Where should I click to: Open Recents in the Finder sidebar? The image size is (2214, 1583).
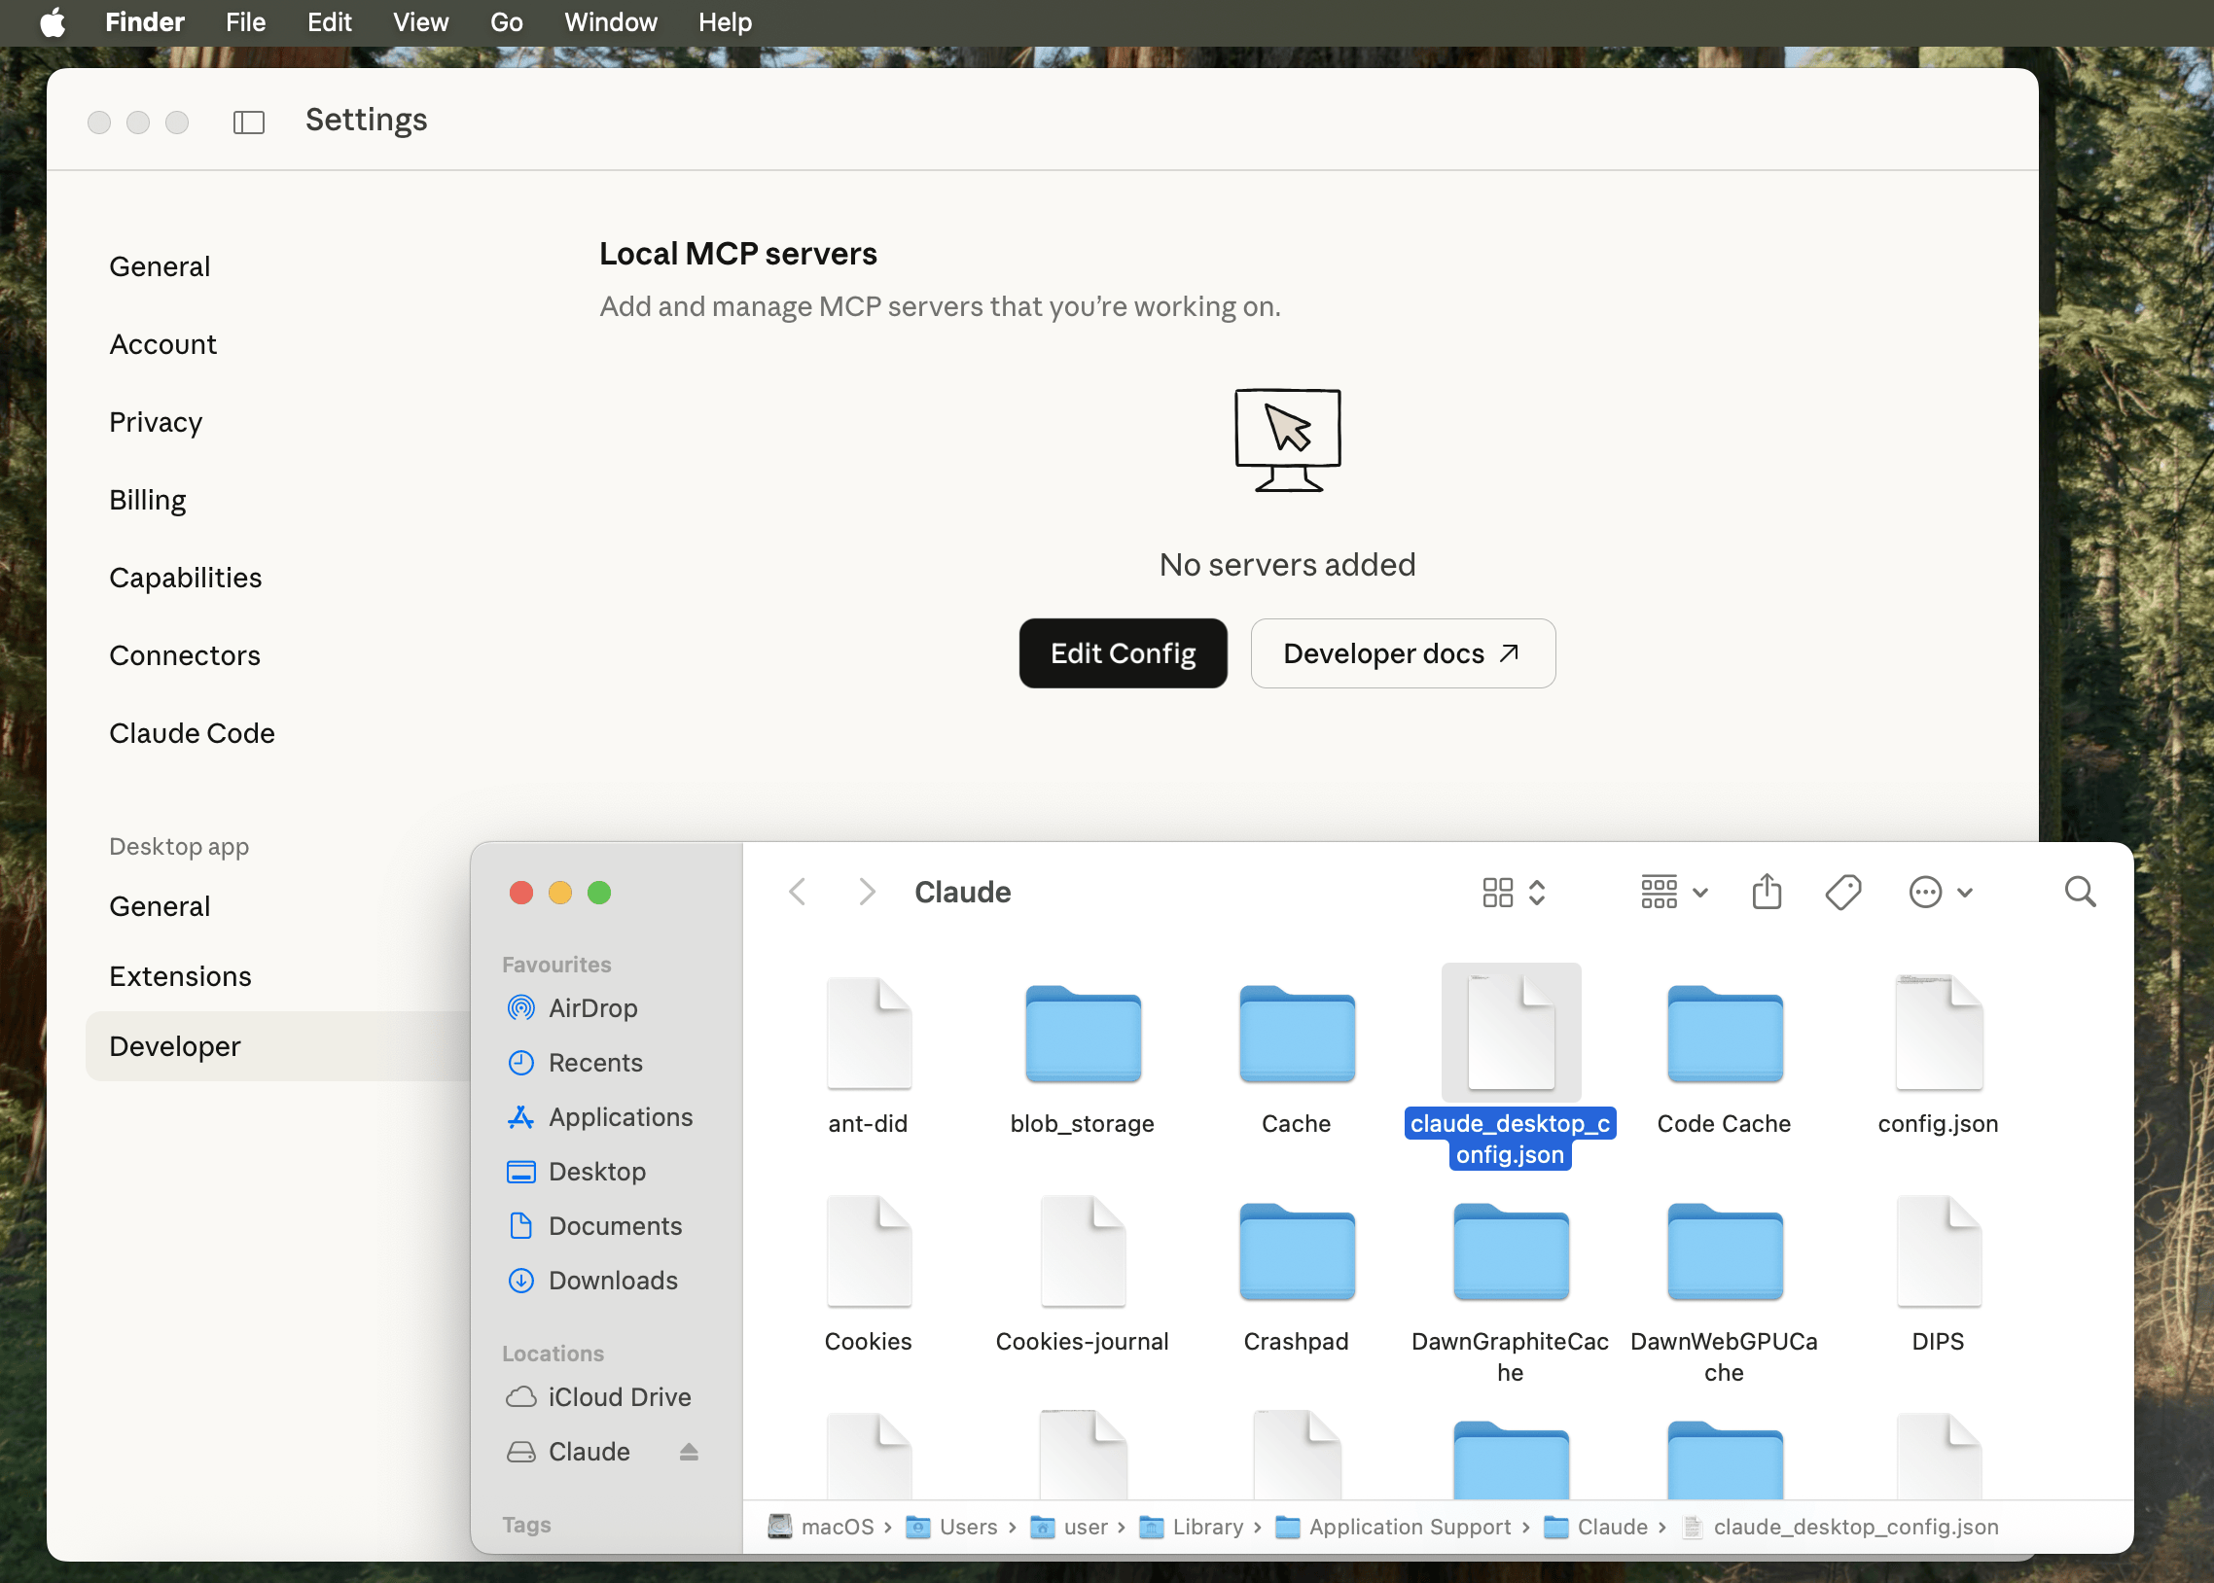(594, 1063)
